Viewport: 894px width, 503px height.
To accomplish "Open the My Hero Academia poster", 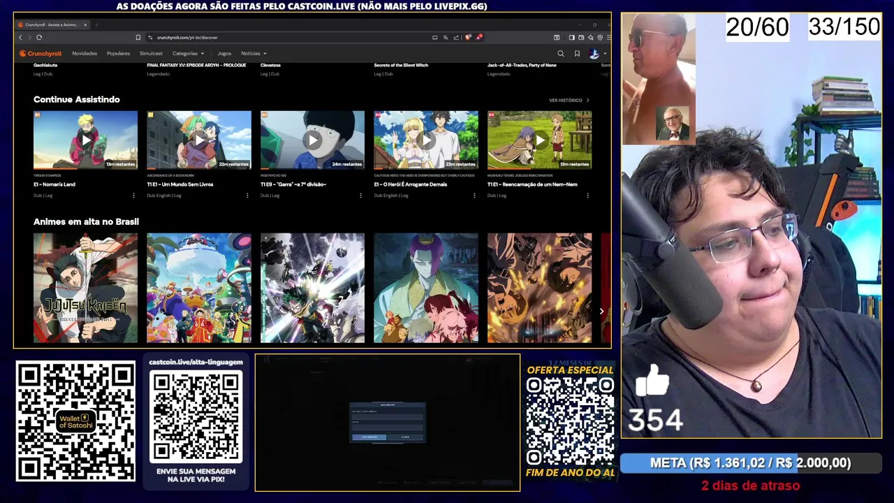I will point(312,288).
